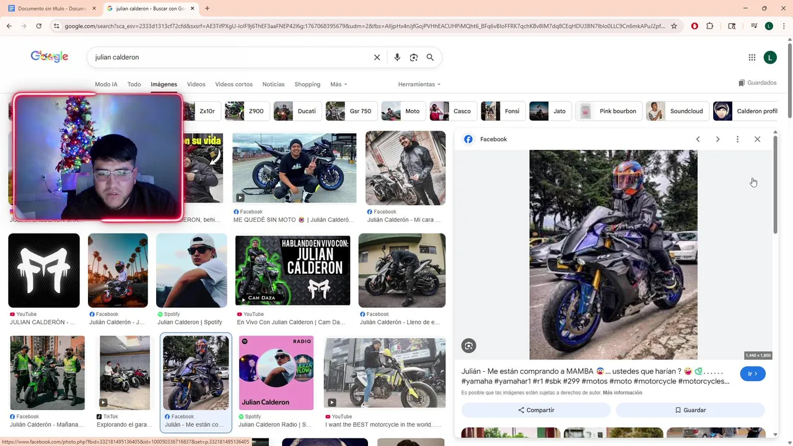Select the Moto filter chip
The height and width of the screenshot is (446, 793).
coord(403,111)
